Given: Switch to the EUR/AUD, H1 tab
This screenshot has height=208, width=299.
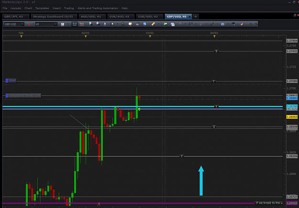Looking at the screenshot, I should pyautogui.click(x=121, y=17).
